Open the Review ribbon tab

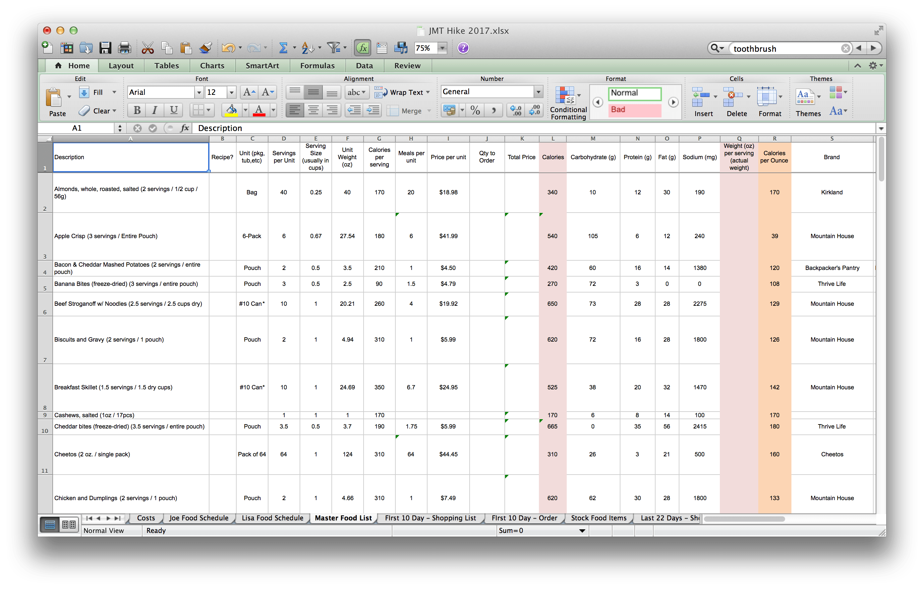coord(408,66)
